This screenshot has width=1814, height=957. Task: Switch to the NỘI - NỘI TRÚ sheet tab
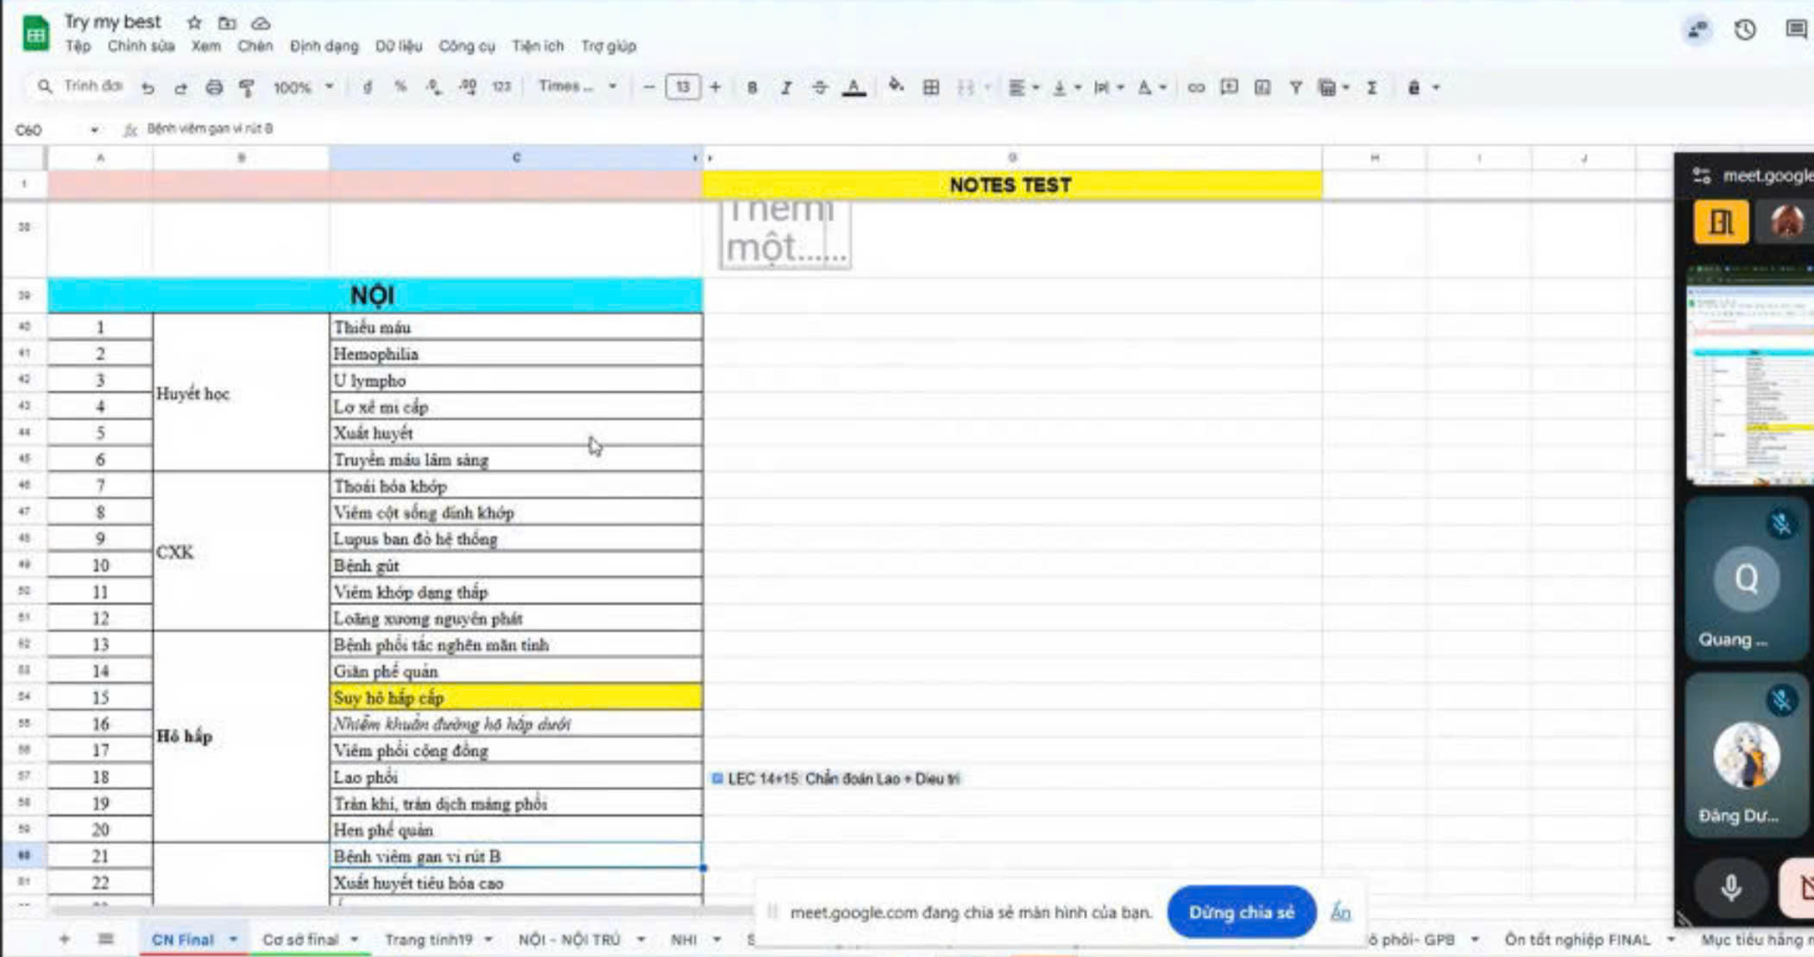(x=569, y=939)
